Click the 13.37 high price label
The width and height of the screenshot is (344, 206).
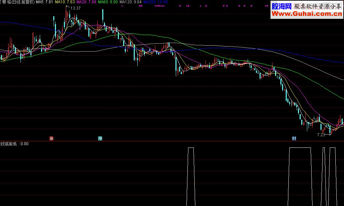coord(75,8)
